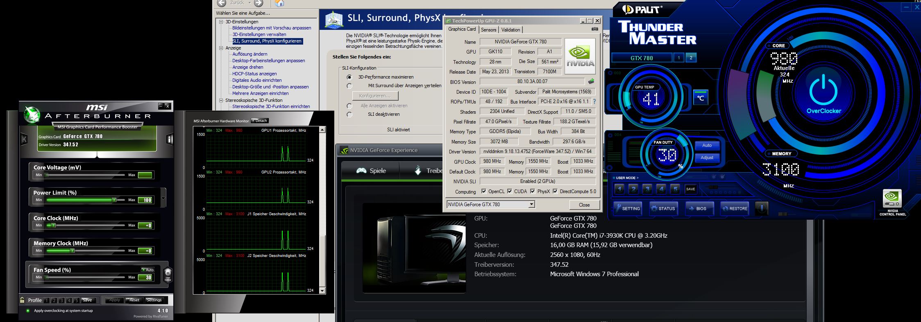Screen dimensions: 921x322
Task: Select Afterburner profile slot 1
Action: click(x=47, y=300)
